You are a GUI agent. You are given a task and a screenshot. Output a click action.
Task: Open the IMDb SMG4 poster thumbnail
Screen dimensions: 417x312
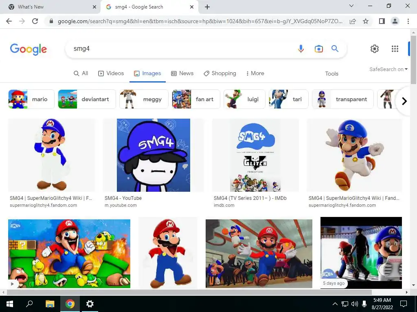[x=255, y=155]
